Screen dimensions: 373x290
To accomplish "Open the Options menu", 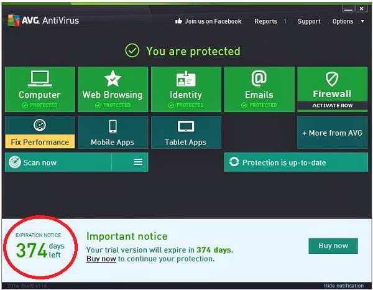I will pos(343,21).
